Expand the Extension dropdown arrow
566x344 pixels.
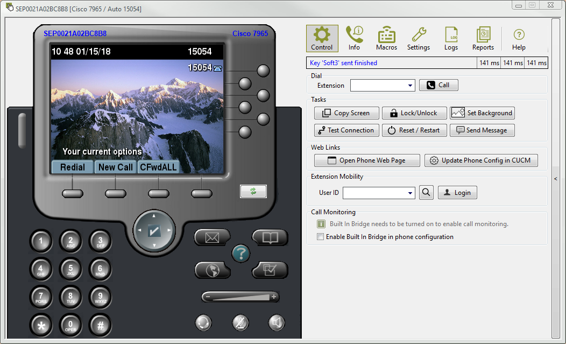pos(410,86)
